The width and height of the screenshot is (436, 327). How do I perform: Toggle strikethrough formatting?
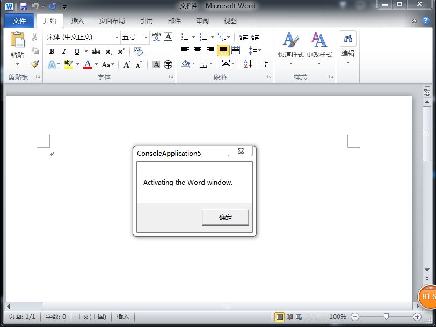click(x=96, y=52)
